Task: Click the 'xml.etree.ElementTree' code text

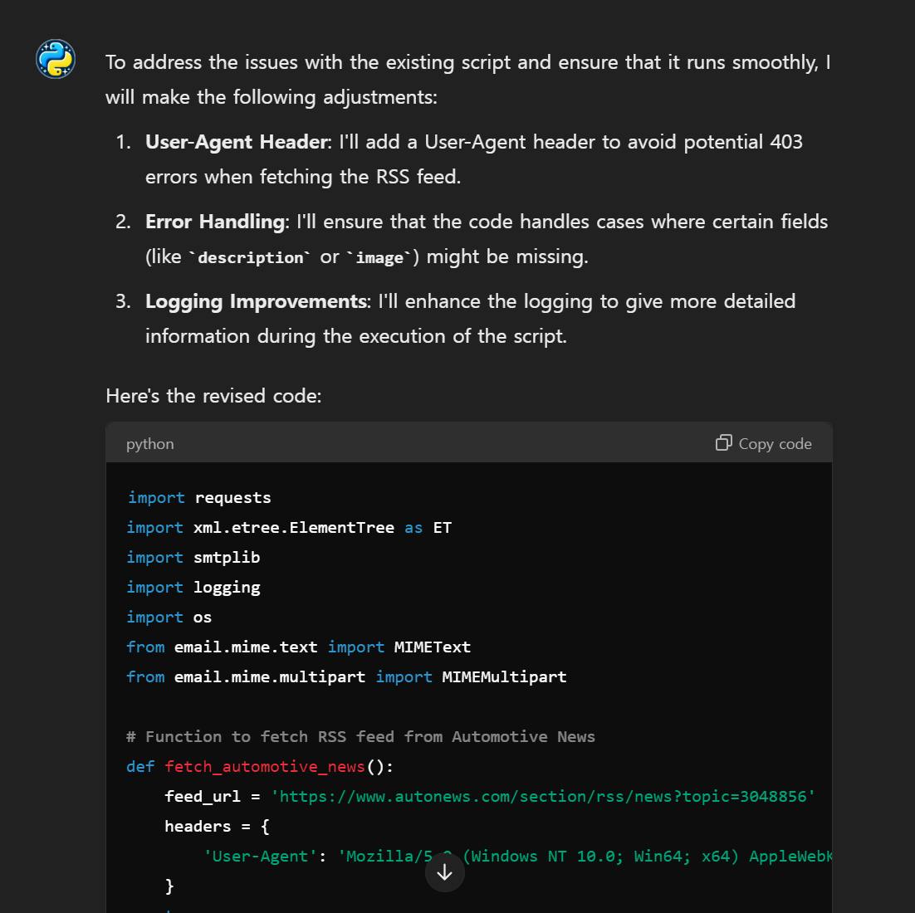Action: 294,527
